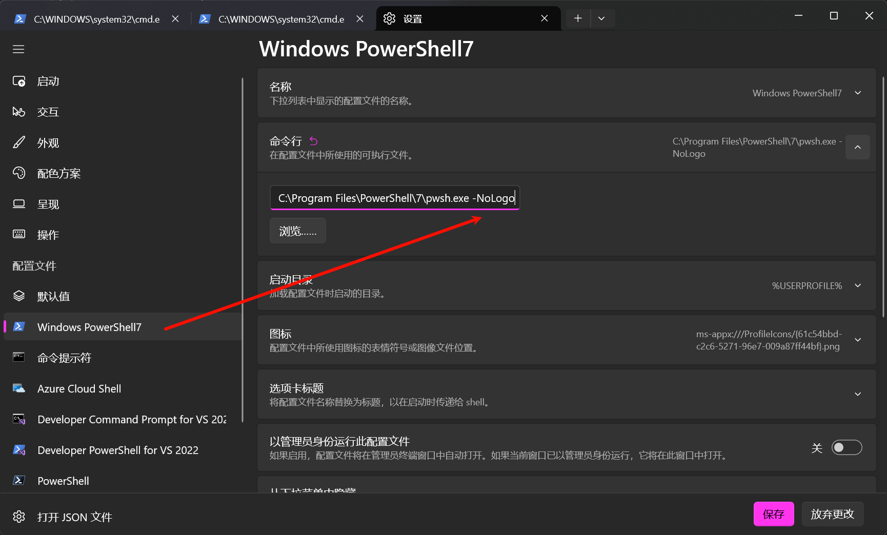Click the Windows PowerShell7 profile icon

point(19,326)
